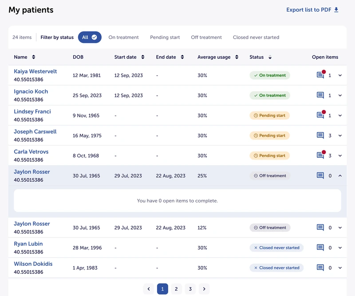Viewport: 355px width, 296px height.
Task: Click Pending start badge for Joseph Carswell
Action: [269, 136]
